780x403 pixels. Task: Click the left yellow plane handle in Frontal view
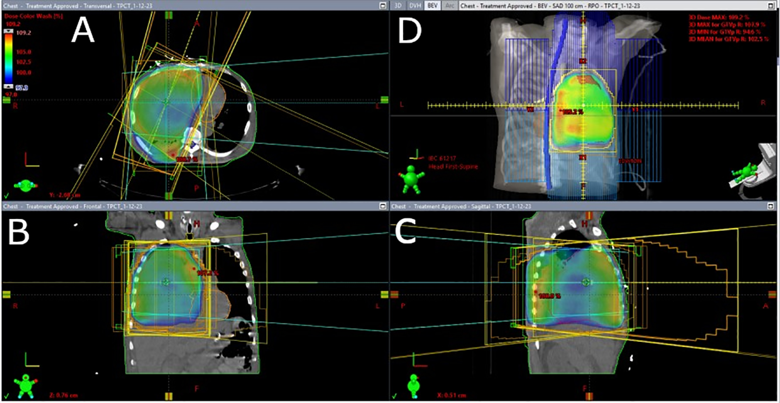[x=7, y=295]
